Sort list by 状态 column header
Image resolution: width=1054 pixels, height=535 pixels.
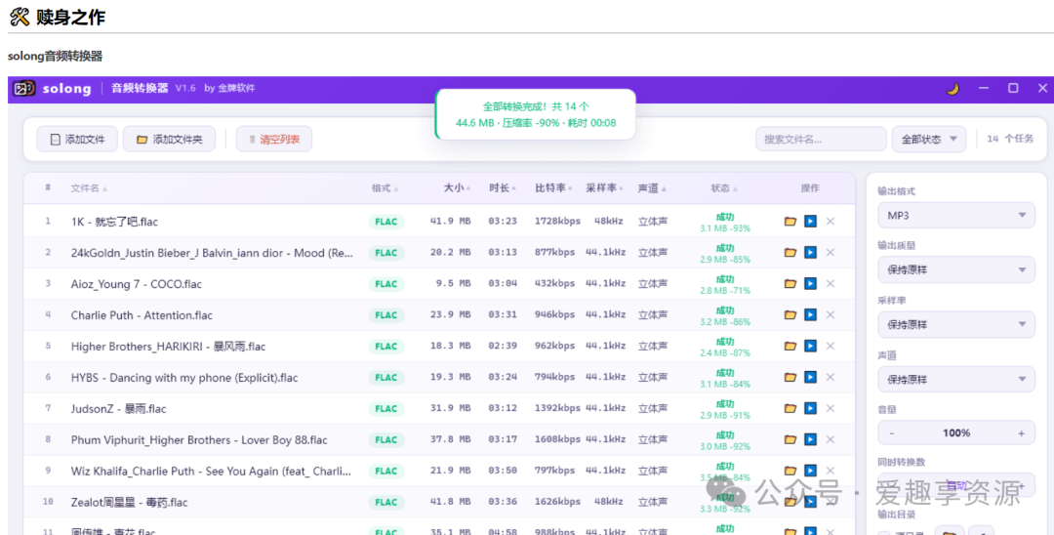724,188
